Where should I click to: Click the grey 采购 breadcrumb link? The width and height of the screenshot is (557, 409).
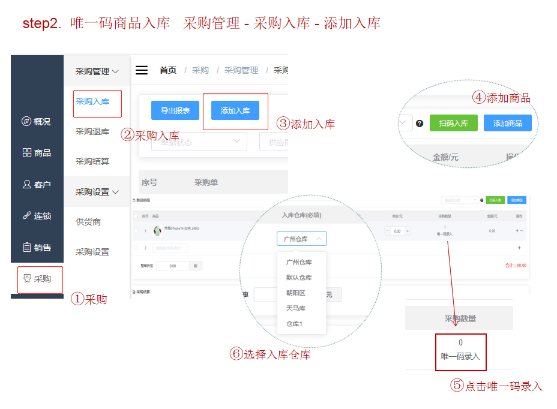[x=200, y=70]
